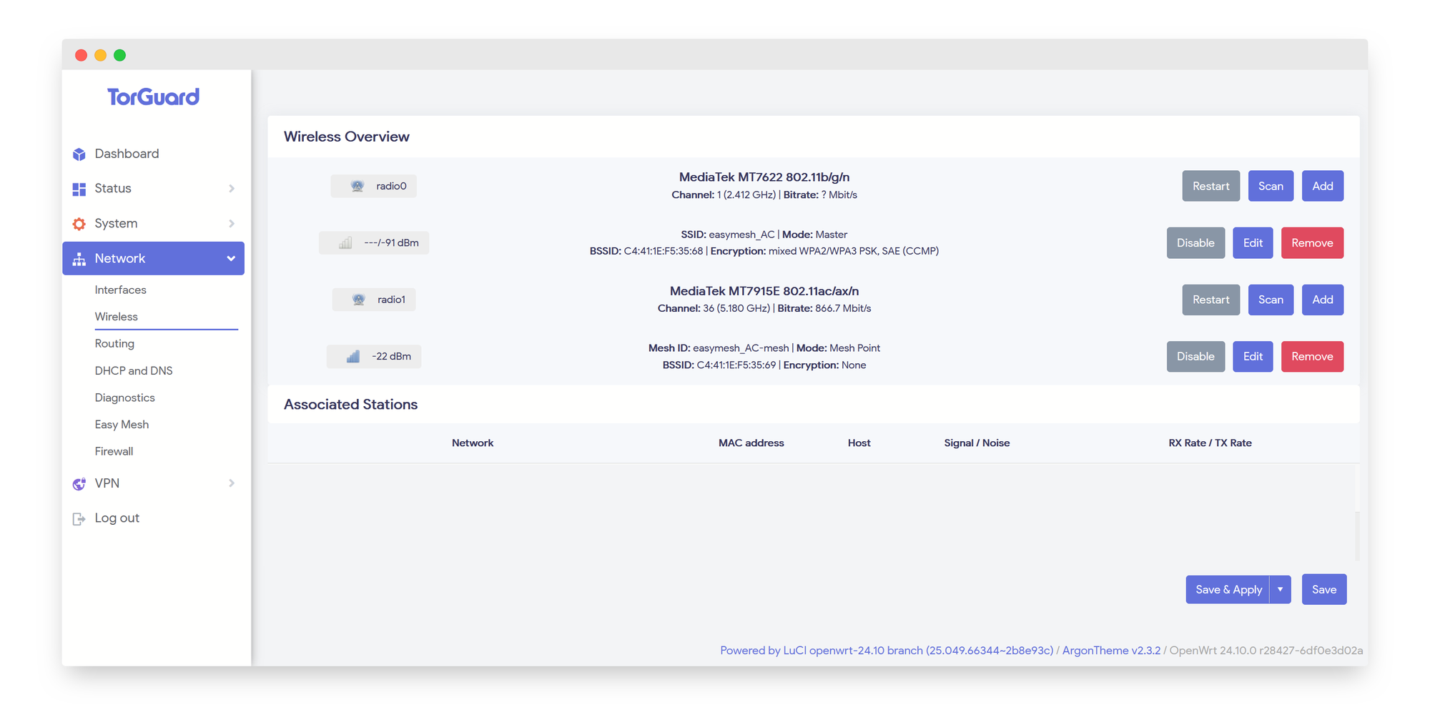Expand the System menu chevron

coord(232,224)
